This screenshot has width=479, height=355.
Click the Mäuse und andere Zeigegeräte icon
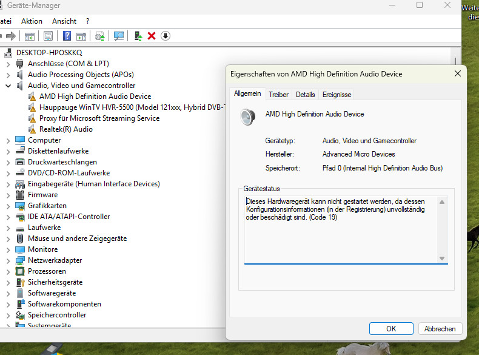[20, 238]
